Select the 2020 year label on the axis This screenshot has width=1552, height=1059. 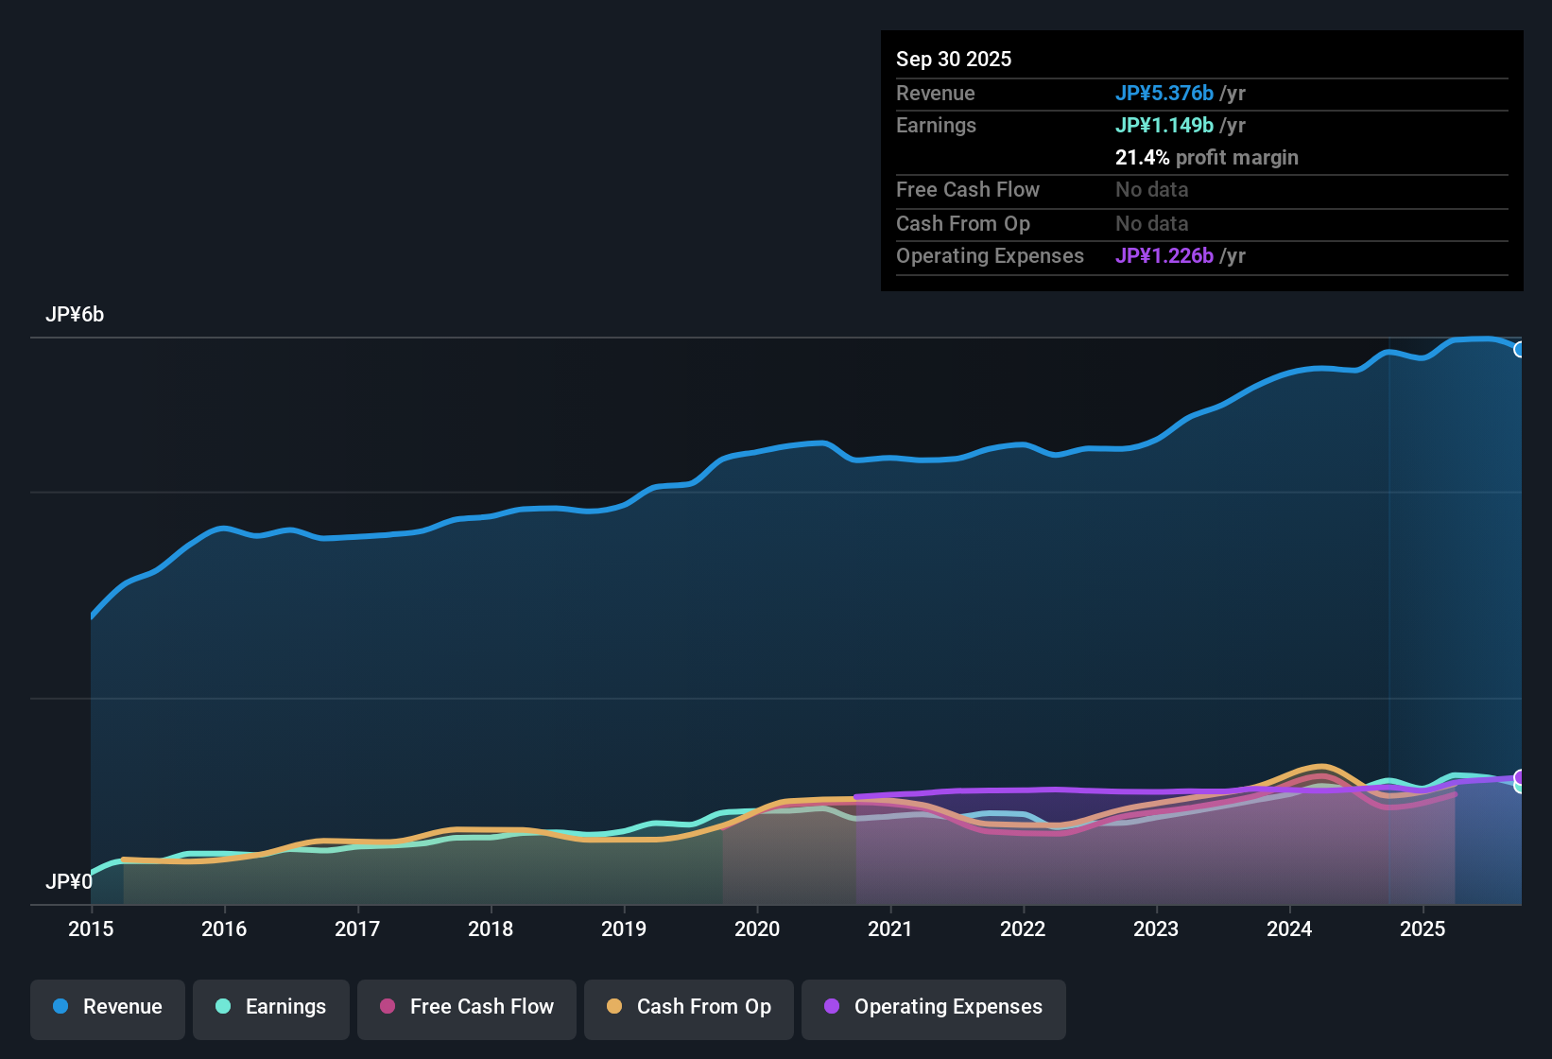click(x=757, y=929)
